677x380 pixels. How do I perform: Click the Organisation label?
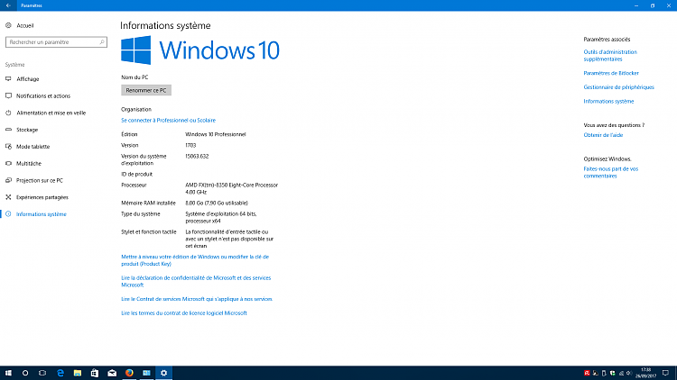(136, 110)
